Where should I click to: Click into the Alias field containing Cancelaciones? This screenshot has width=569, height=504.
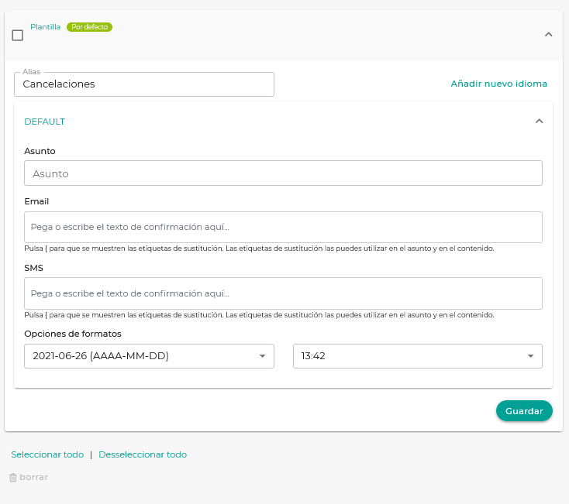point(143,84)
